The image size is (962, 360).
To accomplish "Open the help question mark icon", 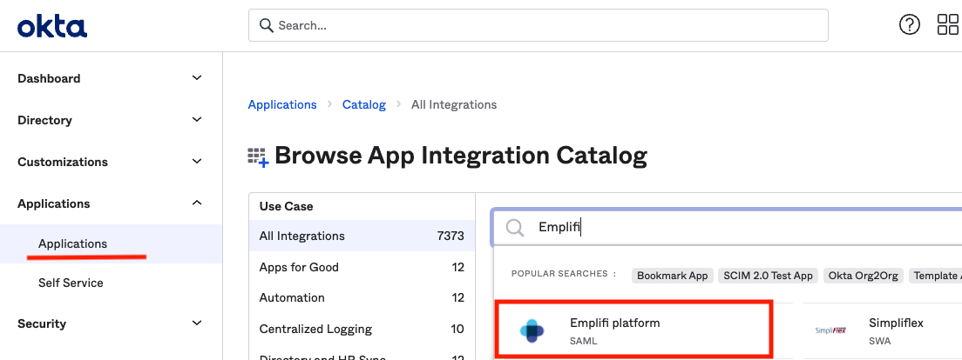I will [909, 25].
